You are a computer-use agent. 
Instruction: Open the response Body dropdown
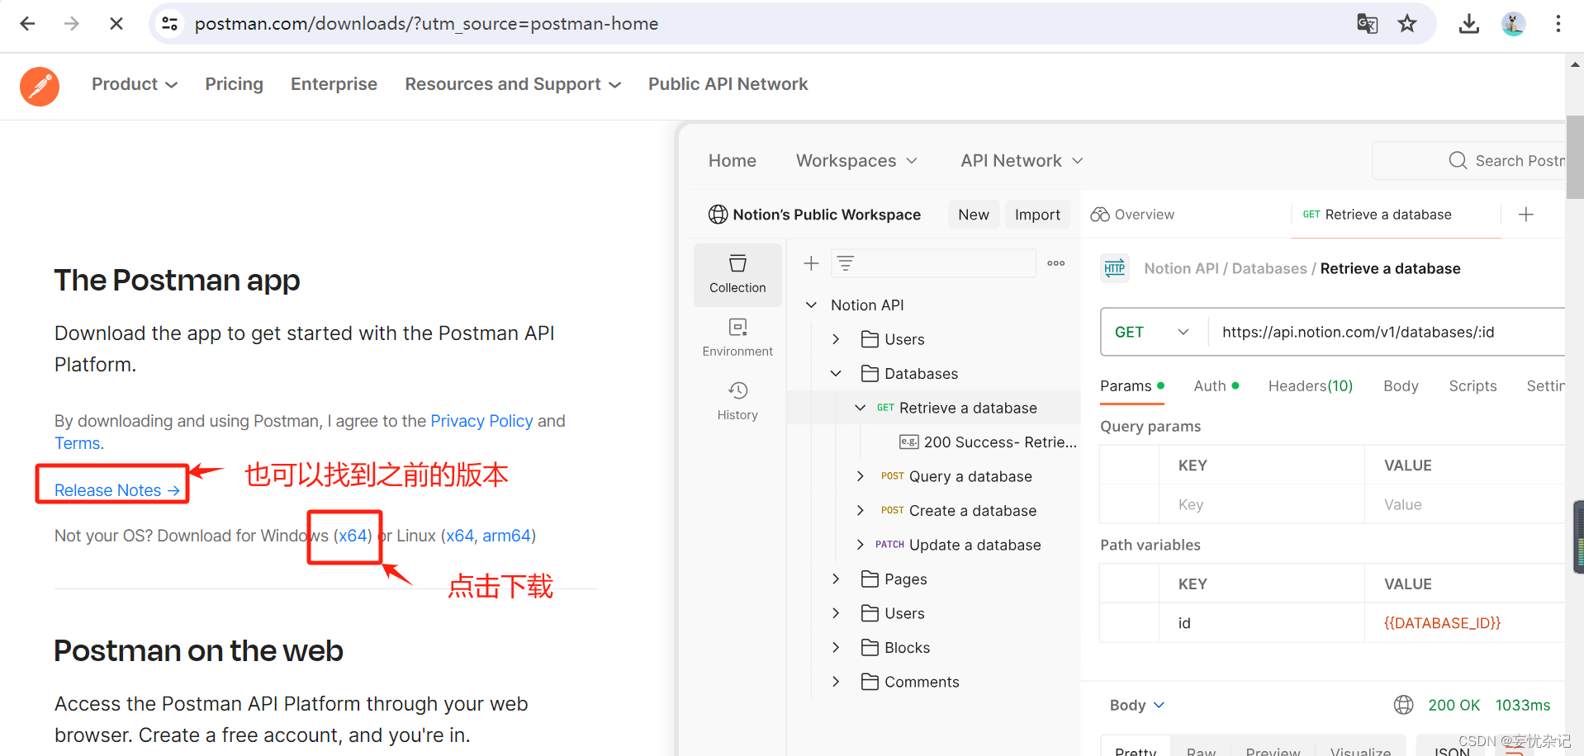[x=1137, y=705]
